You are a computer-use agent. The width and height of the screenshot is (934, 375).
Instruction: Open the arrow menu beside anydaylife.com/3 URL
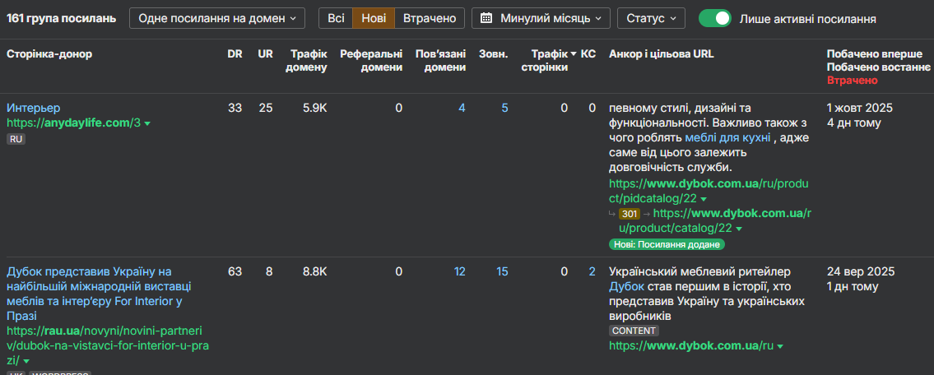tap(147, 123)
